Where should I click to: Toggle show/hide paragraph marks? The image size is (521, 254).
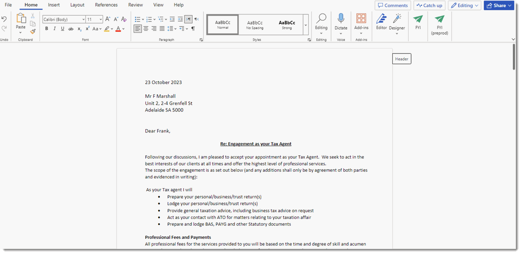(193, 29)
